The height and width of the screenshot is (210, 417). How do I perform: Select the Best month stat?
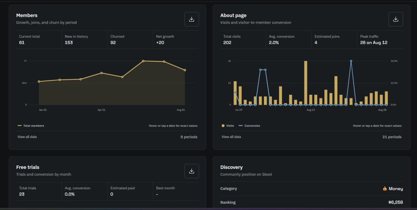(176, 191)
